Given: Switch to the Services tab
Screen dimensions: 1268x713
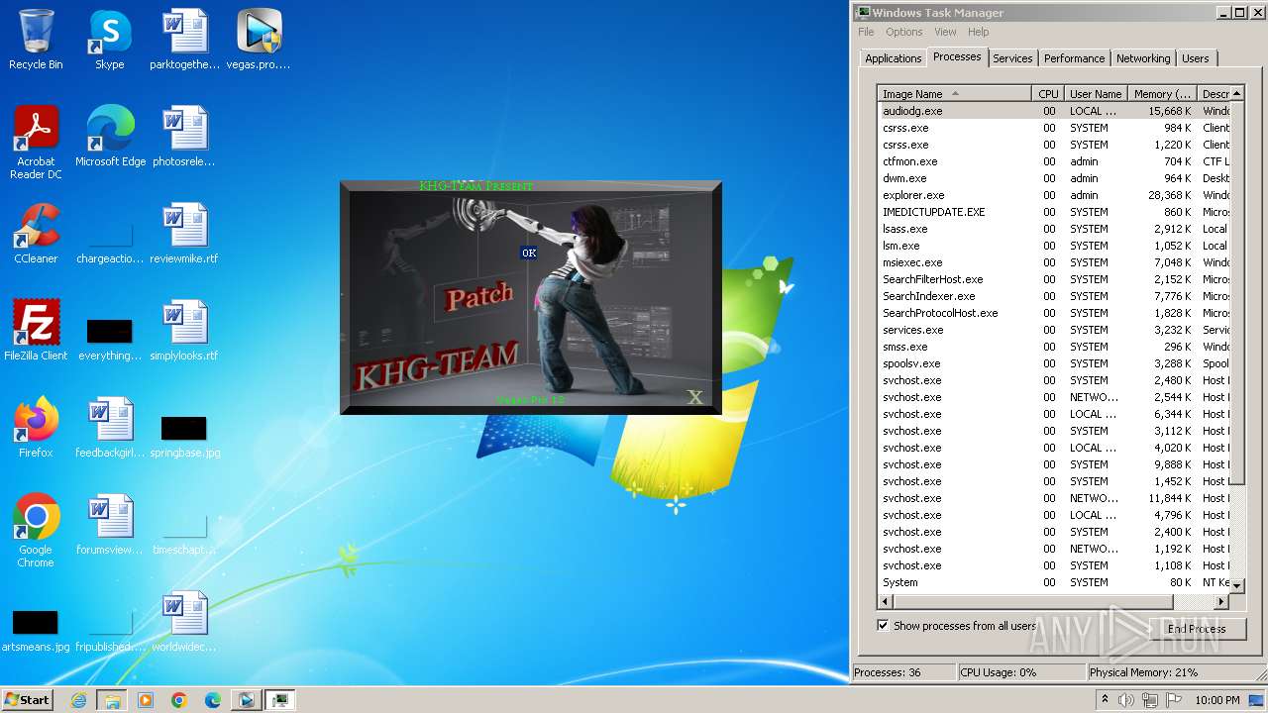Looking at the screenshot, I should [x=1012, y=58].
